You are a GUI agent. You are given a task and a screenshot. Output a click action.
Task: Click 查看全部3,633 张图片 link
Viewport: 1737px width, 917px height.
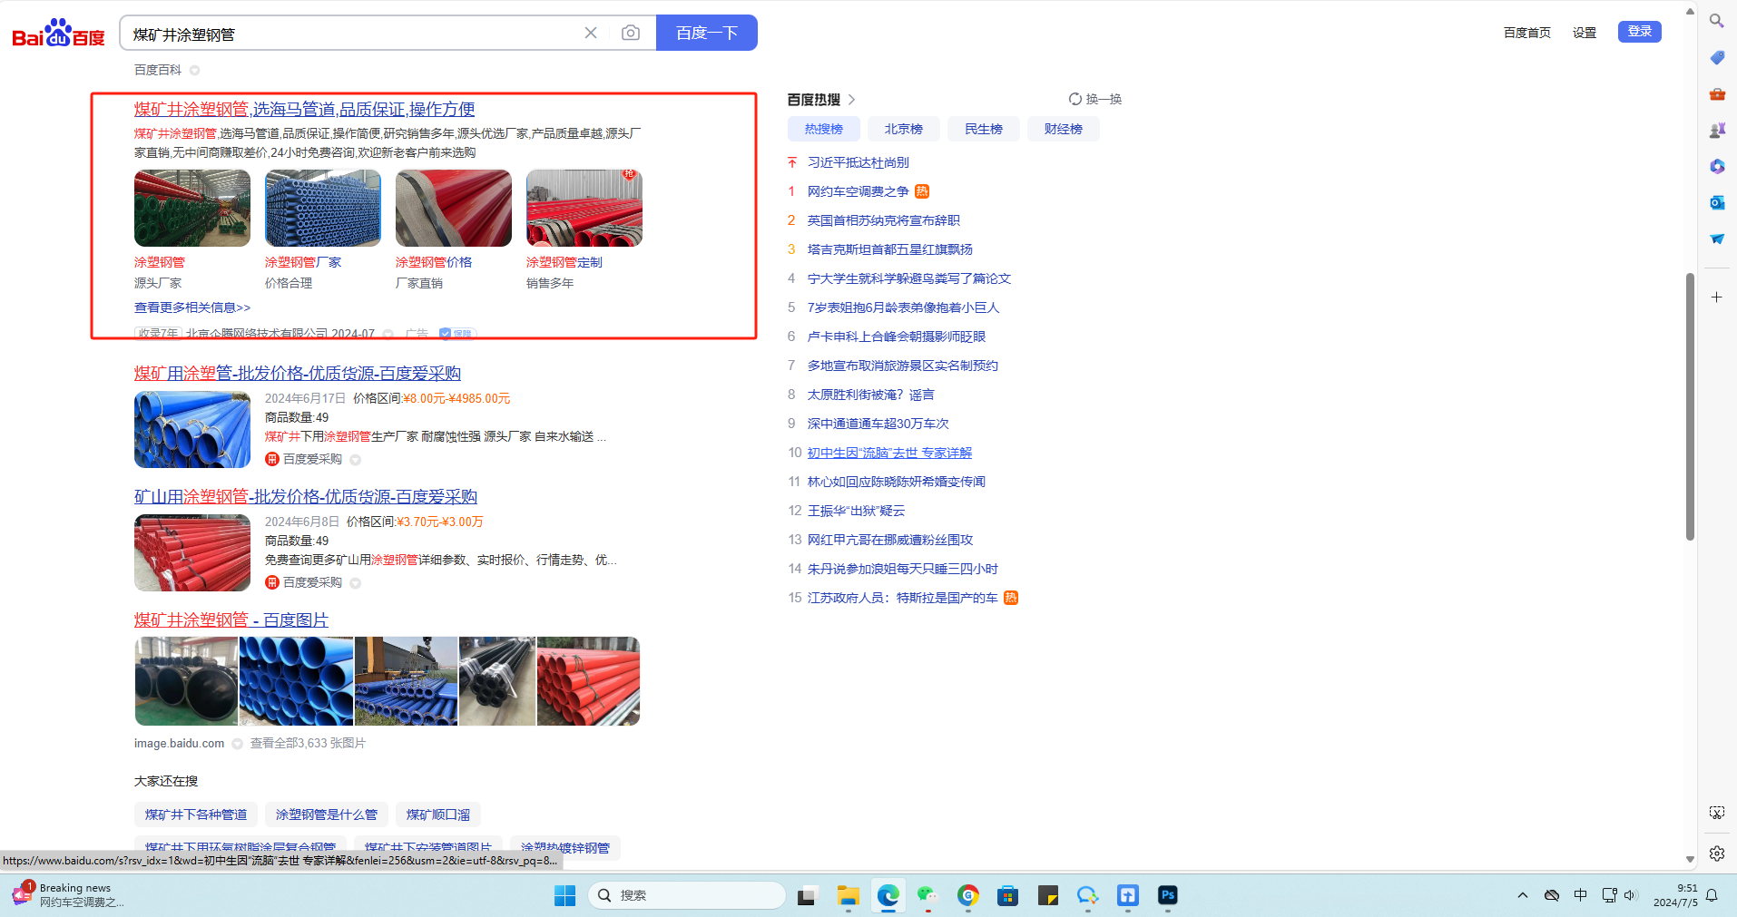click(x=308, y=744)
